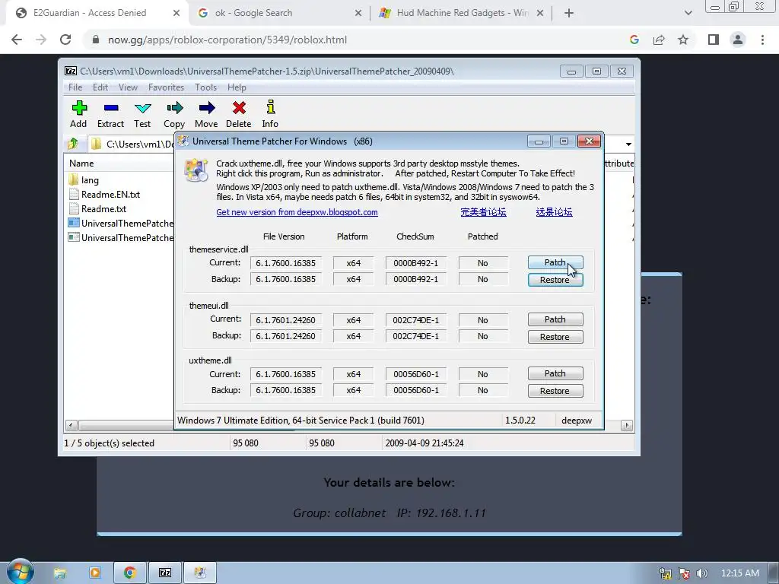Click the Move arrow icon
Screen dimensions: 779x584
pos(207,108)
